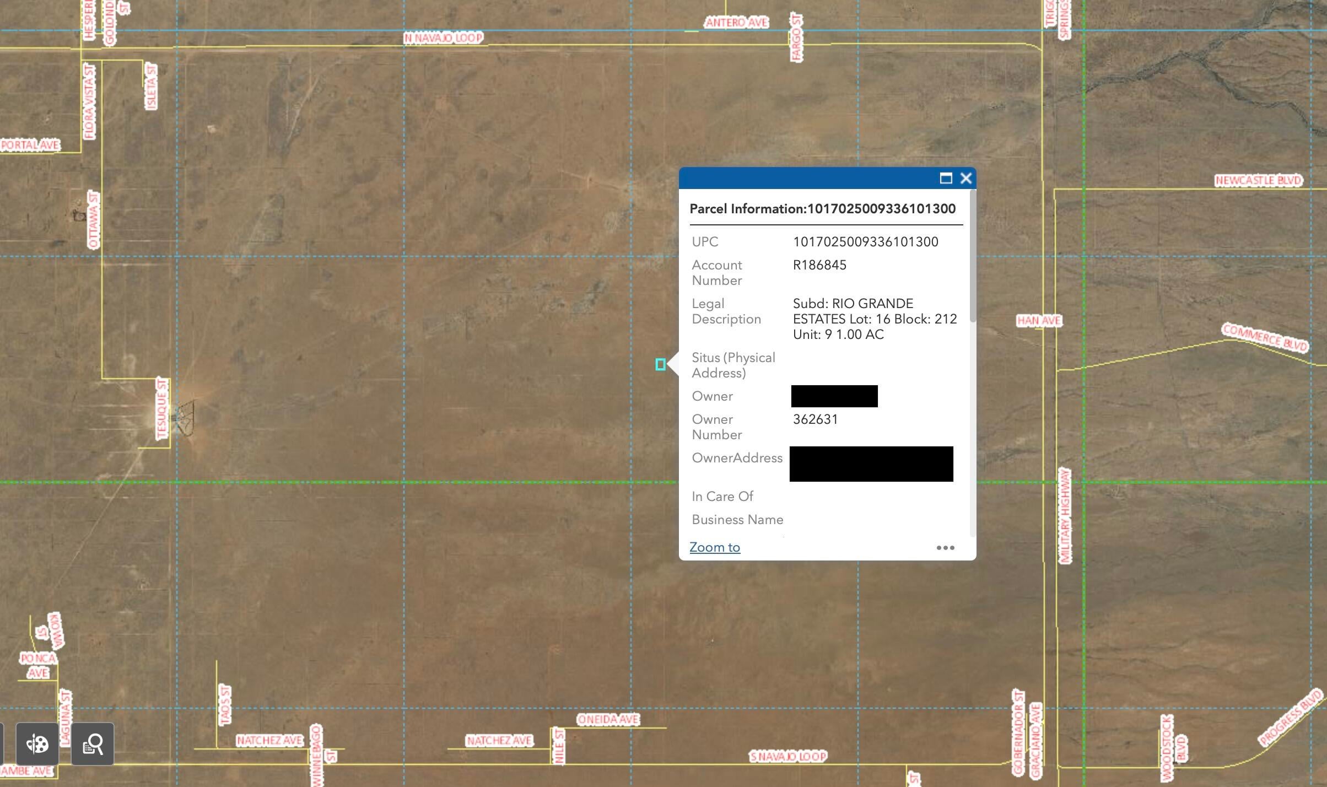Click the MILITARY HIGHWAY road label
1327x787 pixels.
(x=1065, y=516)
